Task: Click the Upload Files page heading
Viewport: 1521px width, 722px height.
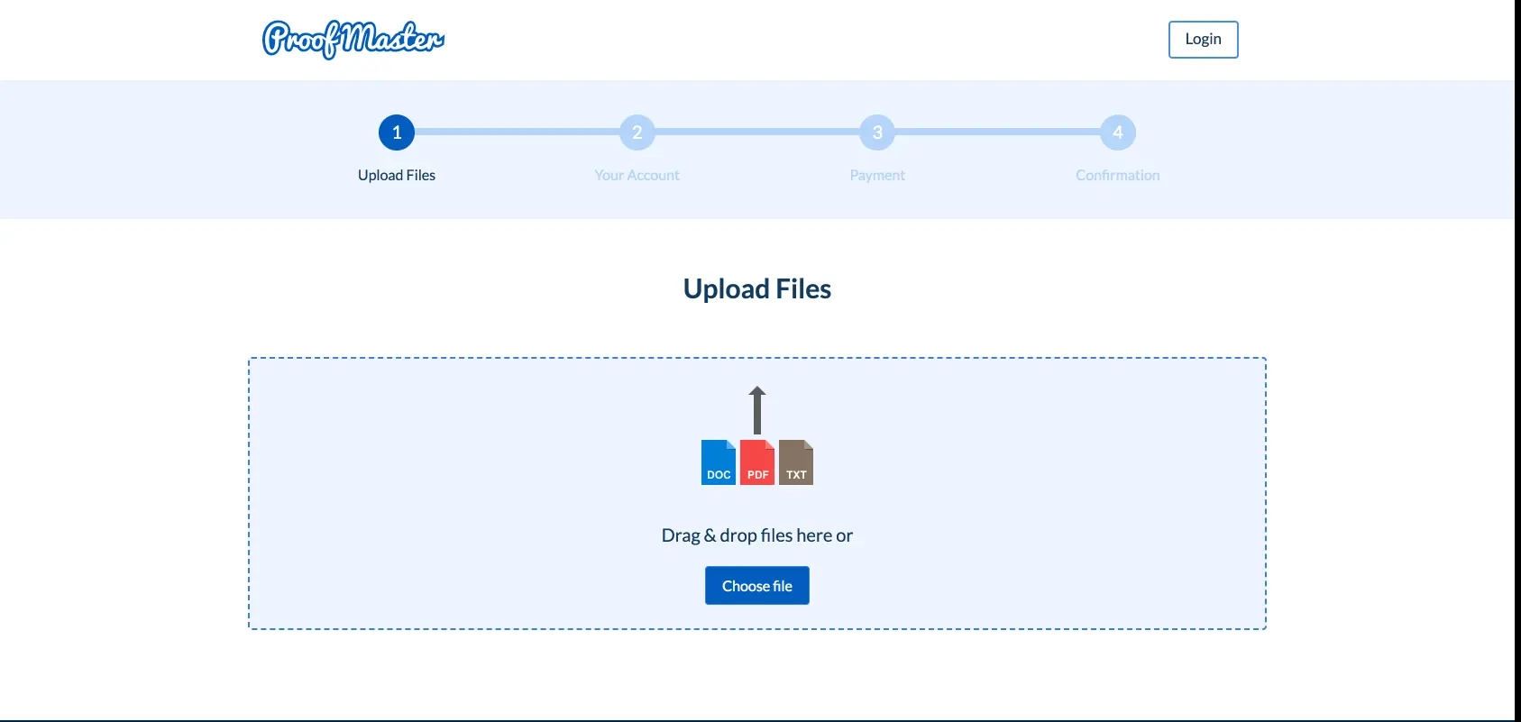Action: point(757,288)
